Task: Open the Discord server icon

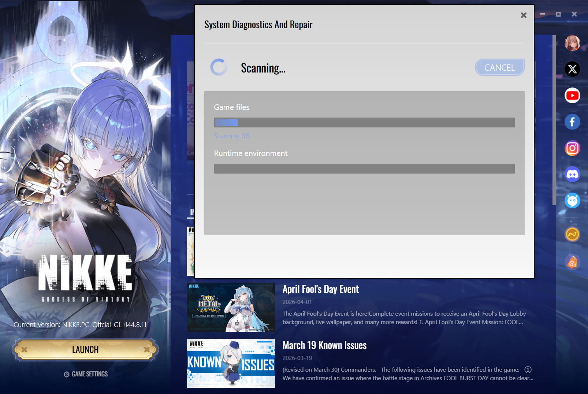Action: coord(572,174)
